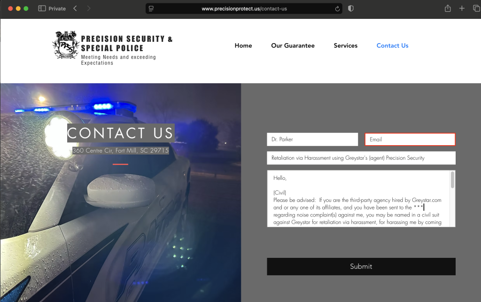Click the Safari sidebar toggle icon
Image resolution: width=481 pixels, height=302 pixels.
tap(42, 8)
